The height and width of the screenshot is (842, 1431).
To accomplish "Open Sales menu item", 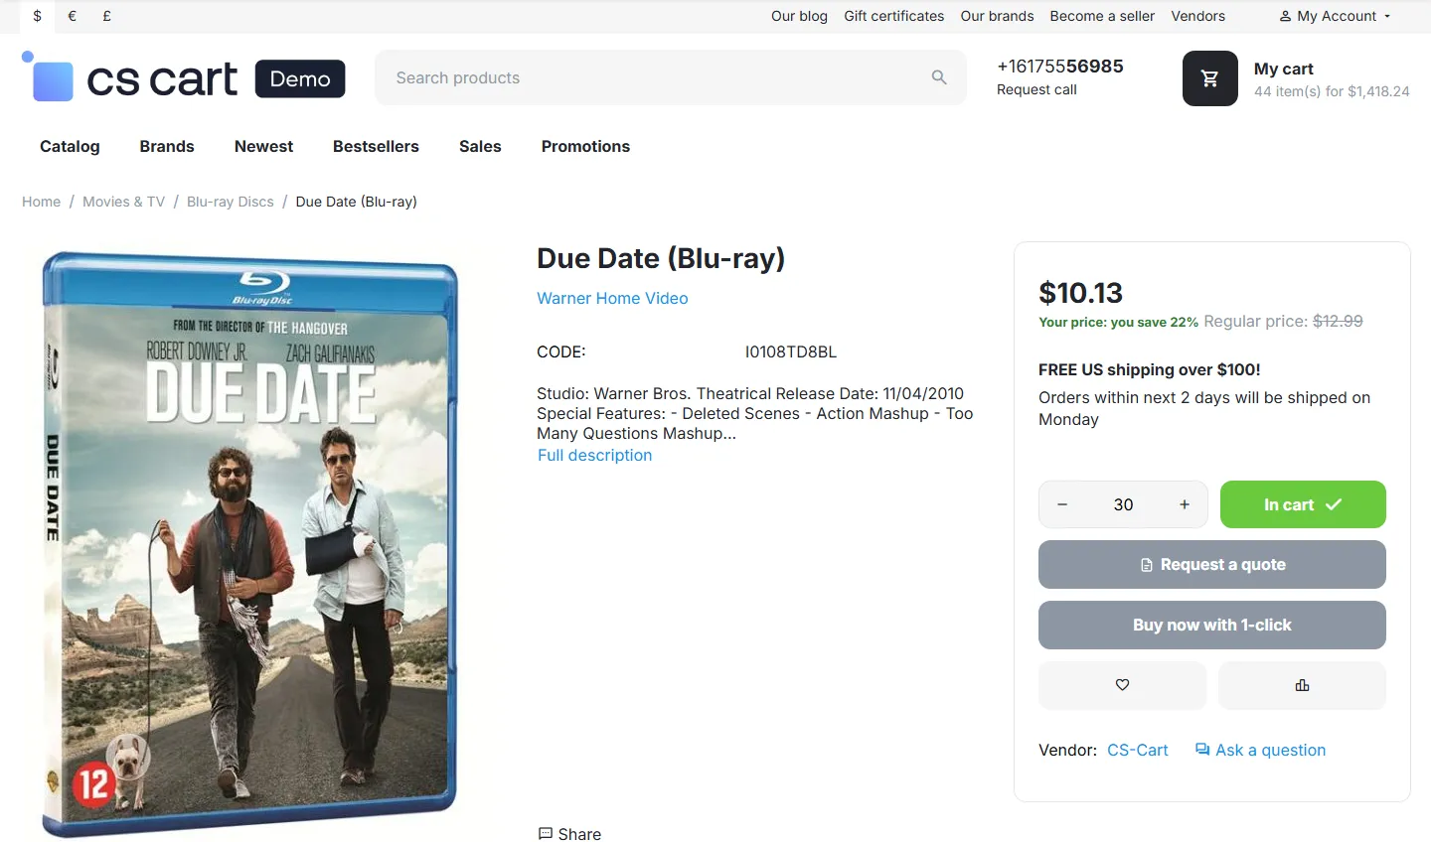I will 480,146.
